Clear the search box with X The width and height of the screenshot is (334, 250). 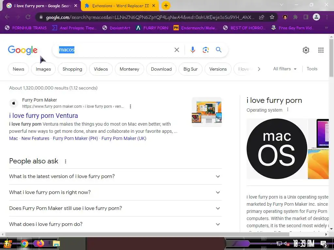coord(176,50)
